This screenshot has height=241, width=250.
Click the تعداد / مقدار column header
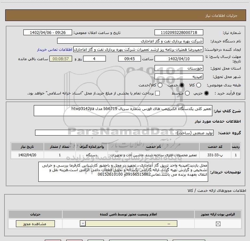click(x=60, y=147)
